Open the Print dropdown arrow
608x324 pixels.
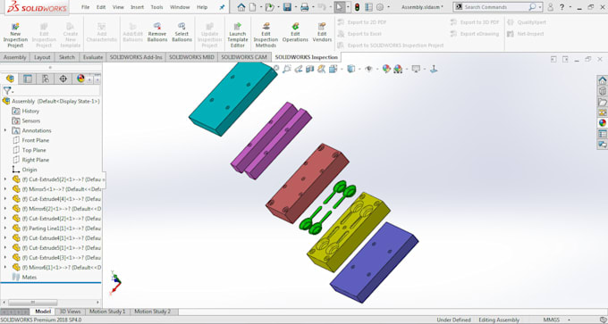[313, 7]
